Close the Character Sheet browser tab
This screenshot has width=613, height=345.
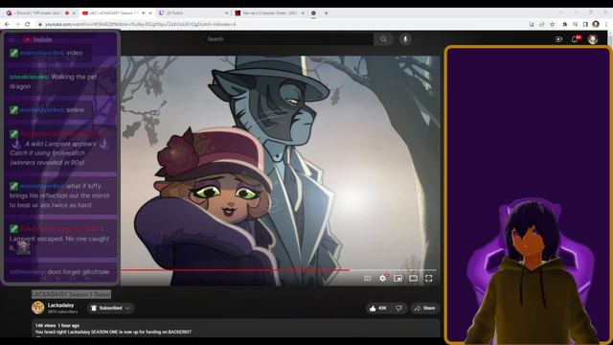pos(303,12)
